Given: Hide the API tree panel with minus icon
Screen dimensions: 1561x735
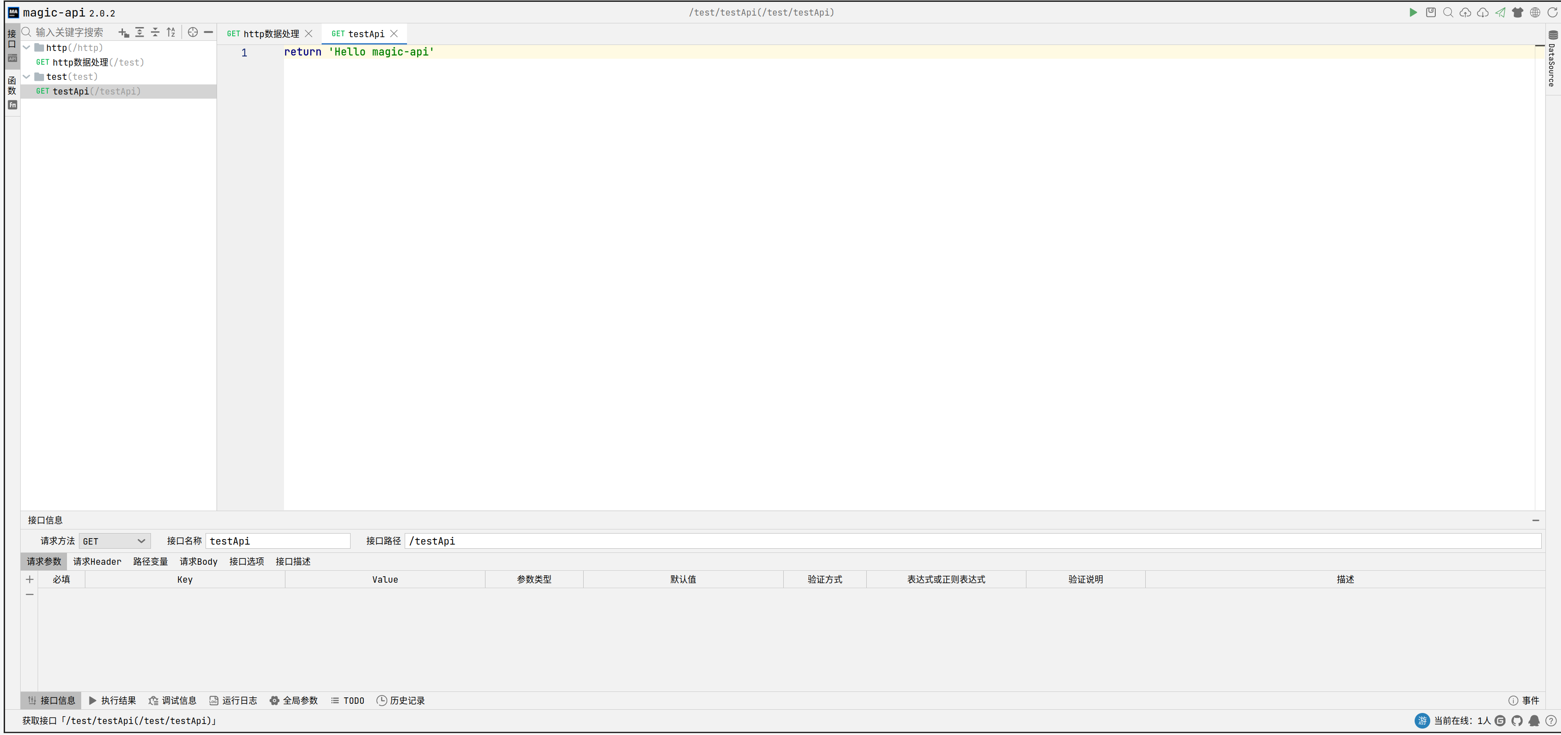Looking at the screenshot, I should pos(208,32).
